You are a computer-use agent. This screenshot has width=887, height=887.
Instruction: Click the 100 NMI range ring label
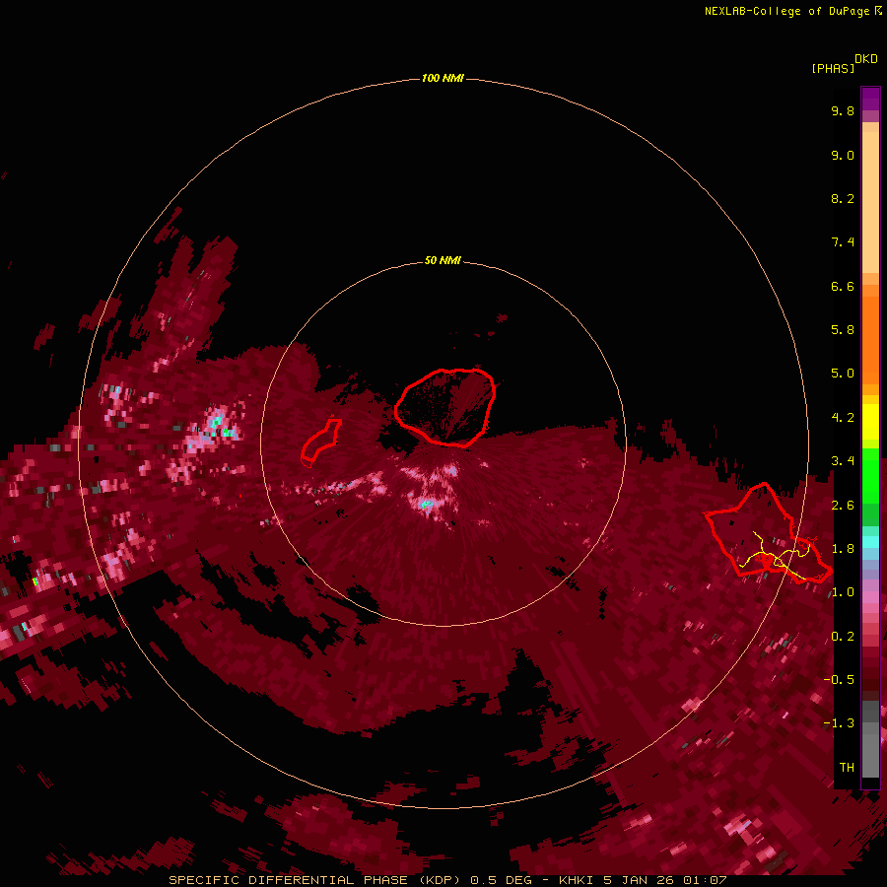[x=443, y=78]
